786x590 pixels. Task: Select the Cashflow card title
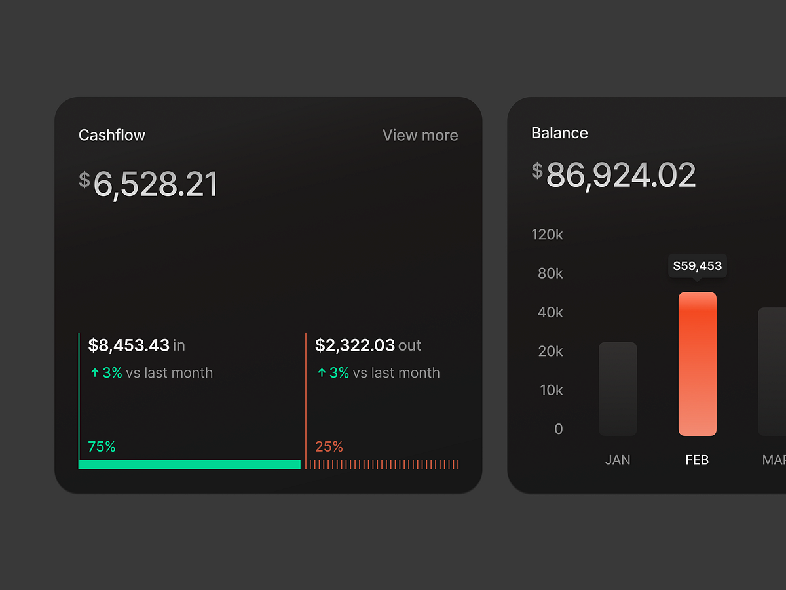(x=112, y=135)
